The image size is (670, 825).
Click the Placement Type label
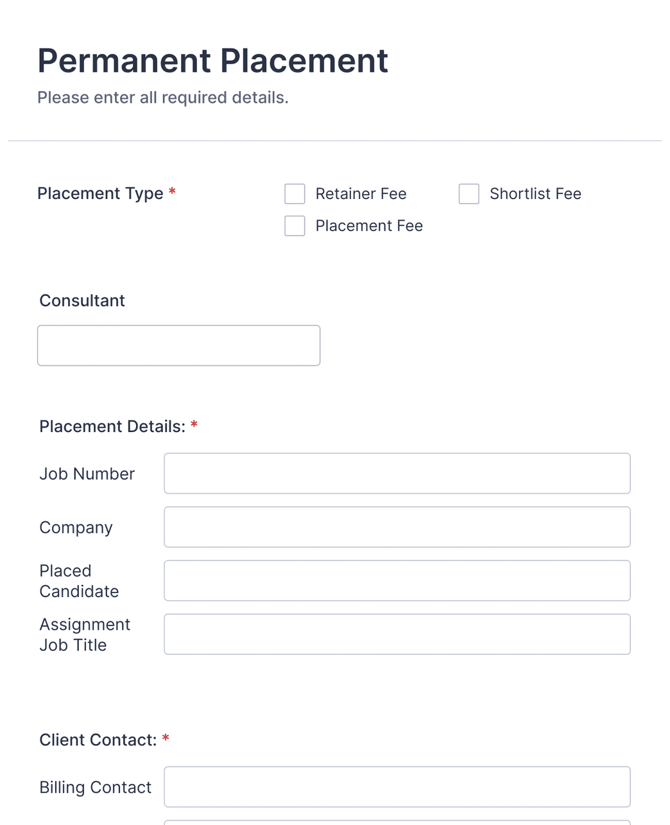[99, 193]
